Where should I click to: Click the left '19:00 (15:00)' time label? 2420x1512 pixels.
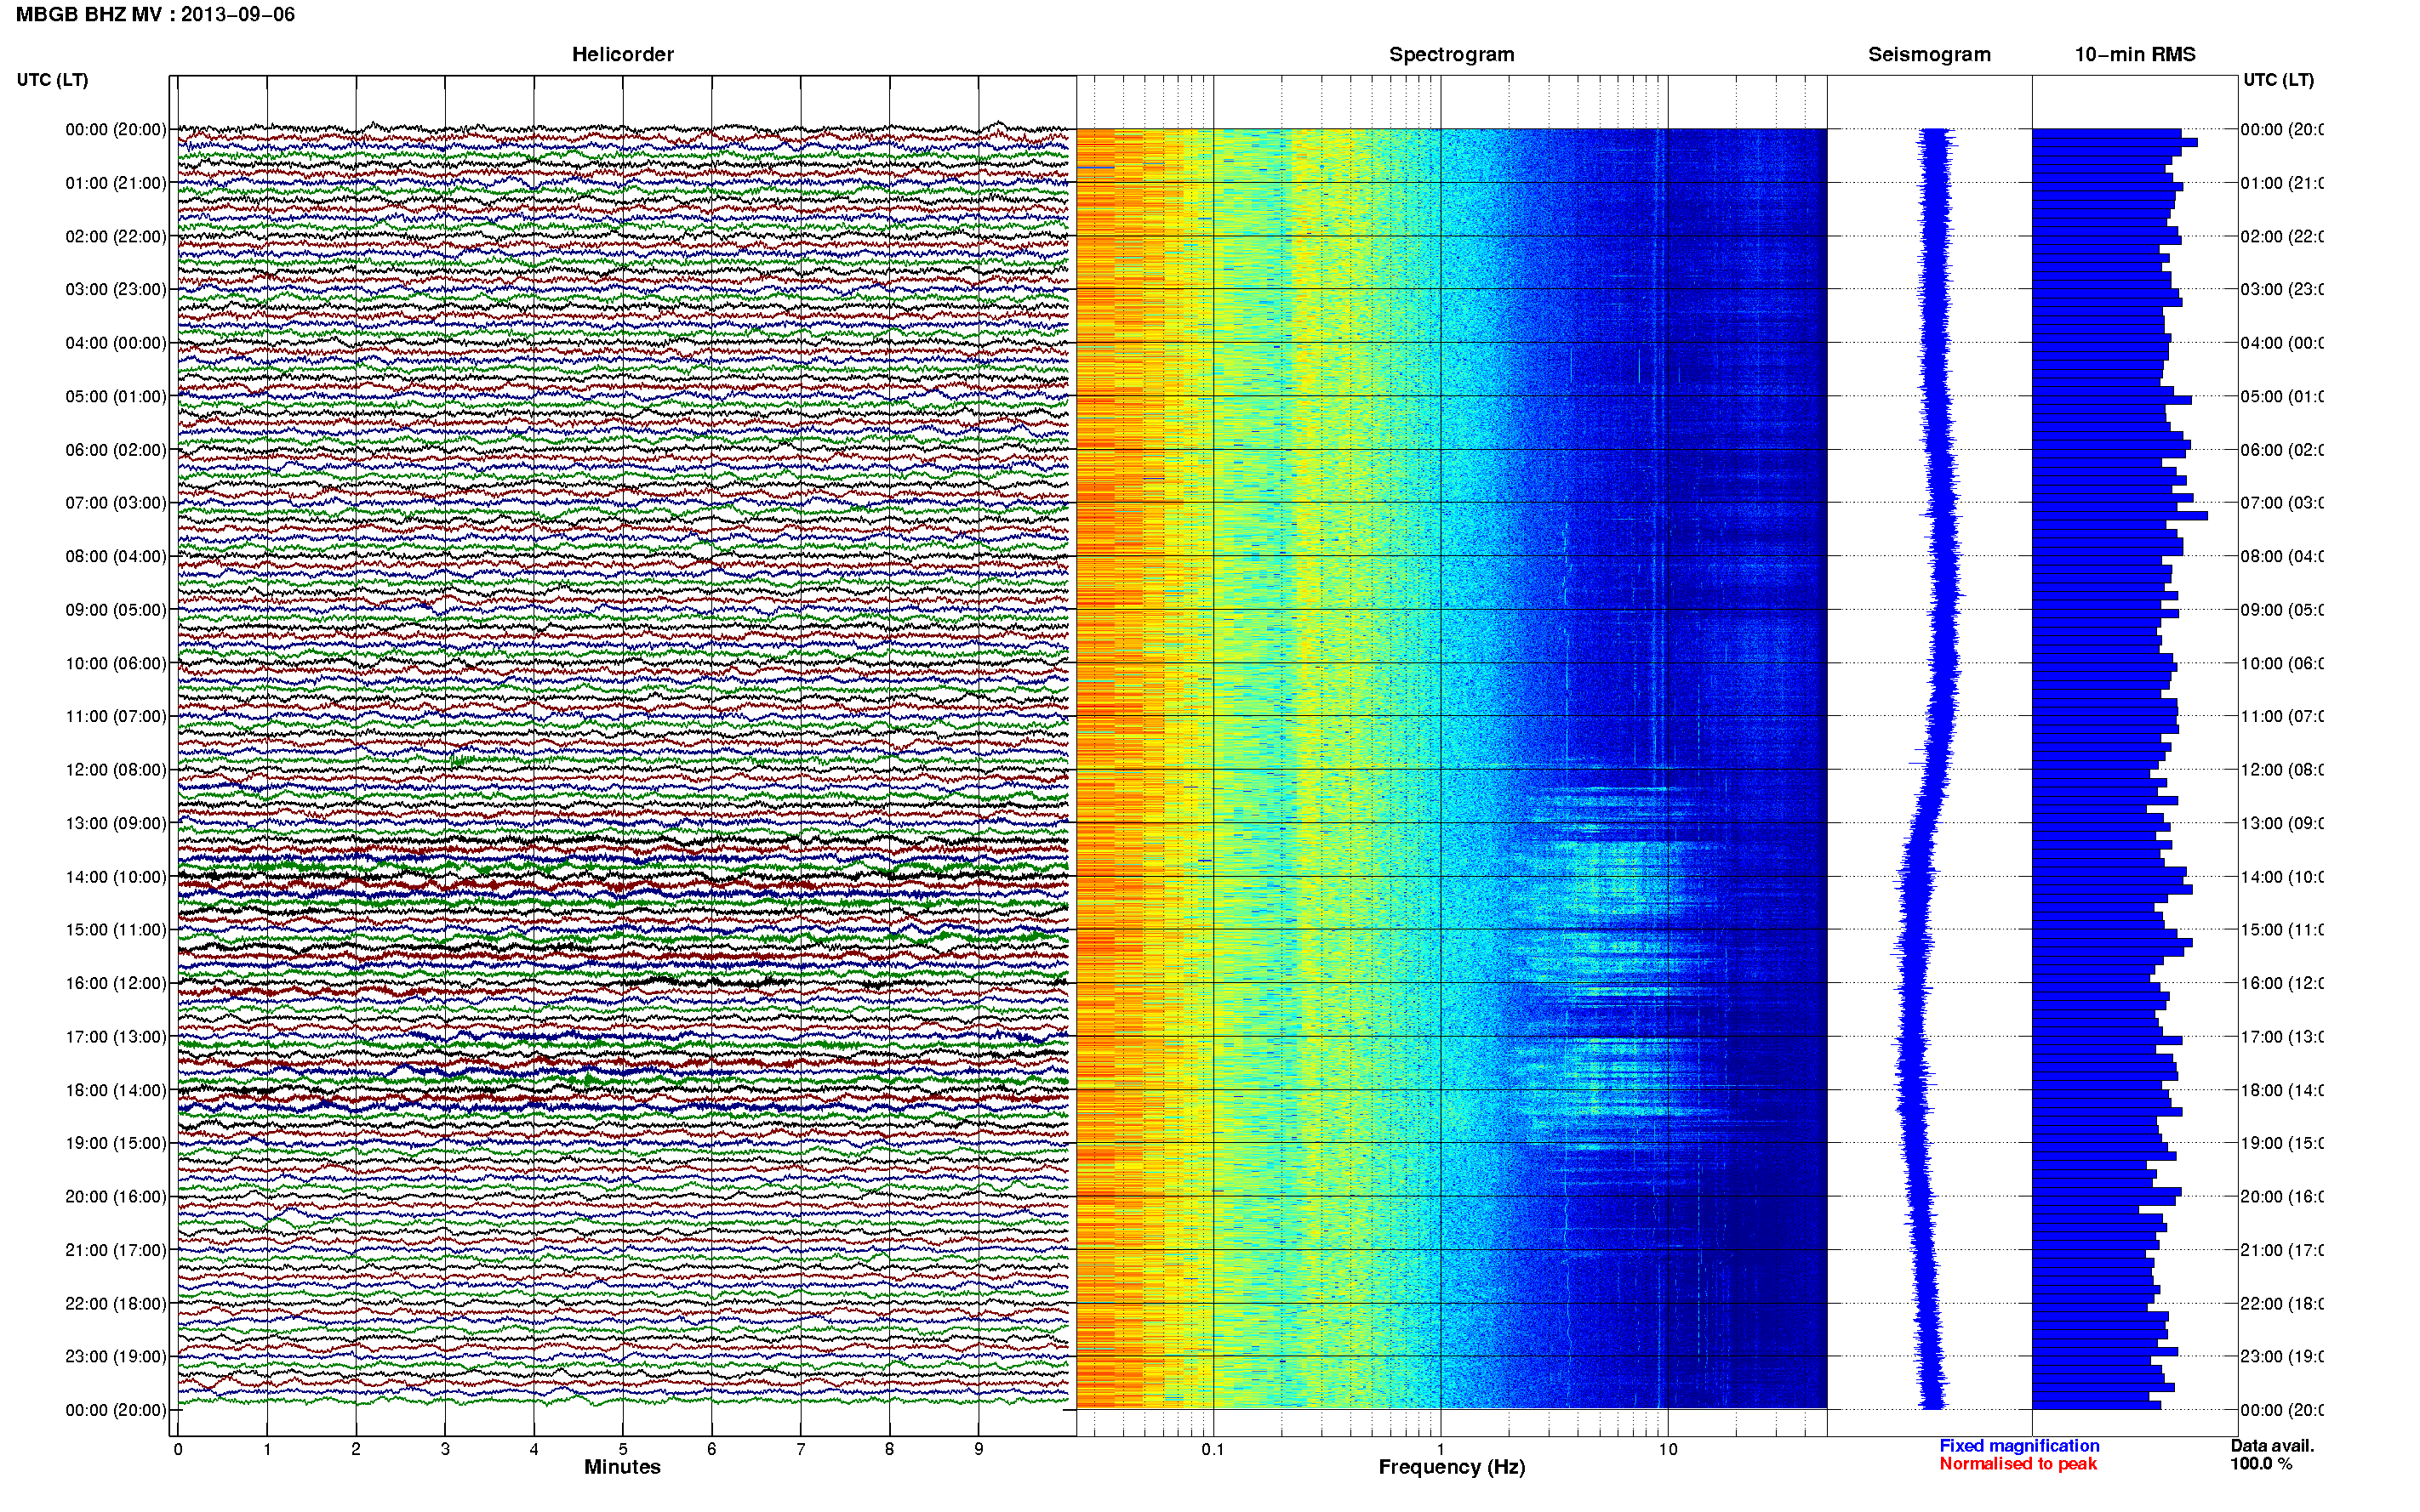[116, 1143]
